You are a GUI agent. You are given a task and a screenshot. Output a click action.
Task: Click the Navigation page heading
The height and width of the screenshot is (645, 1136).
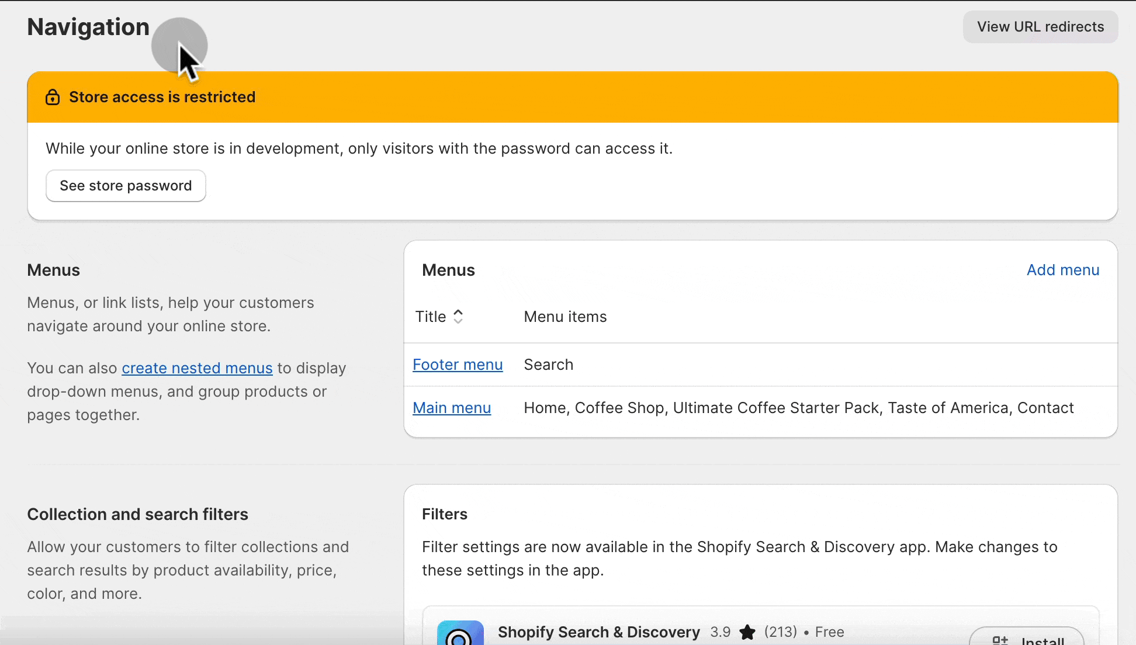(88, 27)
